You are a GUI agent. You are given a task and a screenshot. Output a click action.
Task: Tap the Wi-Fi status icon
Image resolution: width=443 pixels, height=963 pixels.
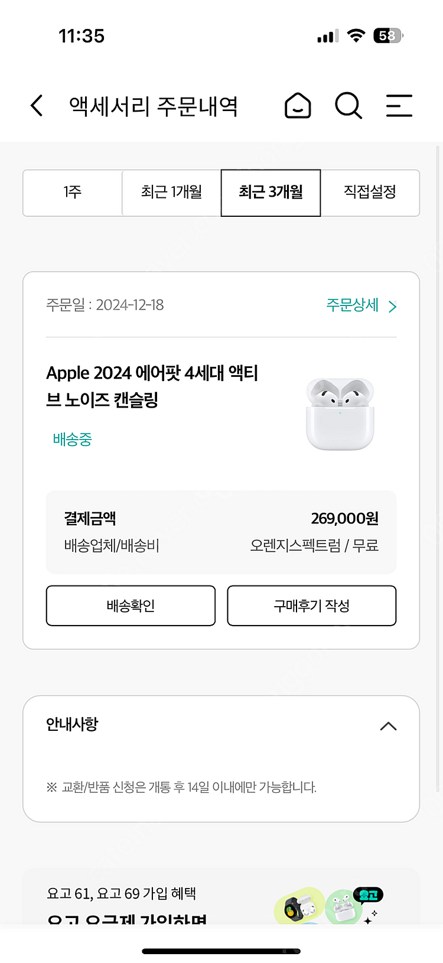tap(356, 35)
